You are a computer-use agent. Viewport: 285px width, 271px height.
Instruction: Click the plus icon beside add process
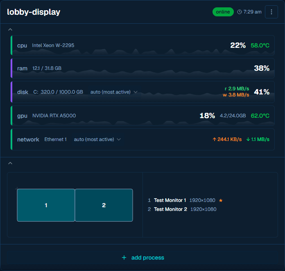click(x=124, y=258)
